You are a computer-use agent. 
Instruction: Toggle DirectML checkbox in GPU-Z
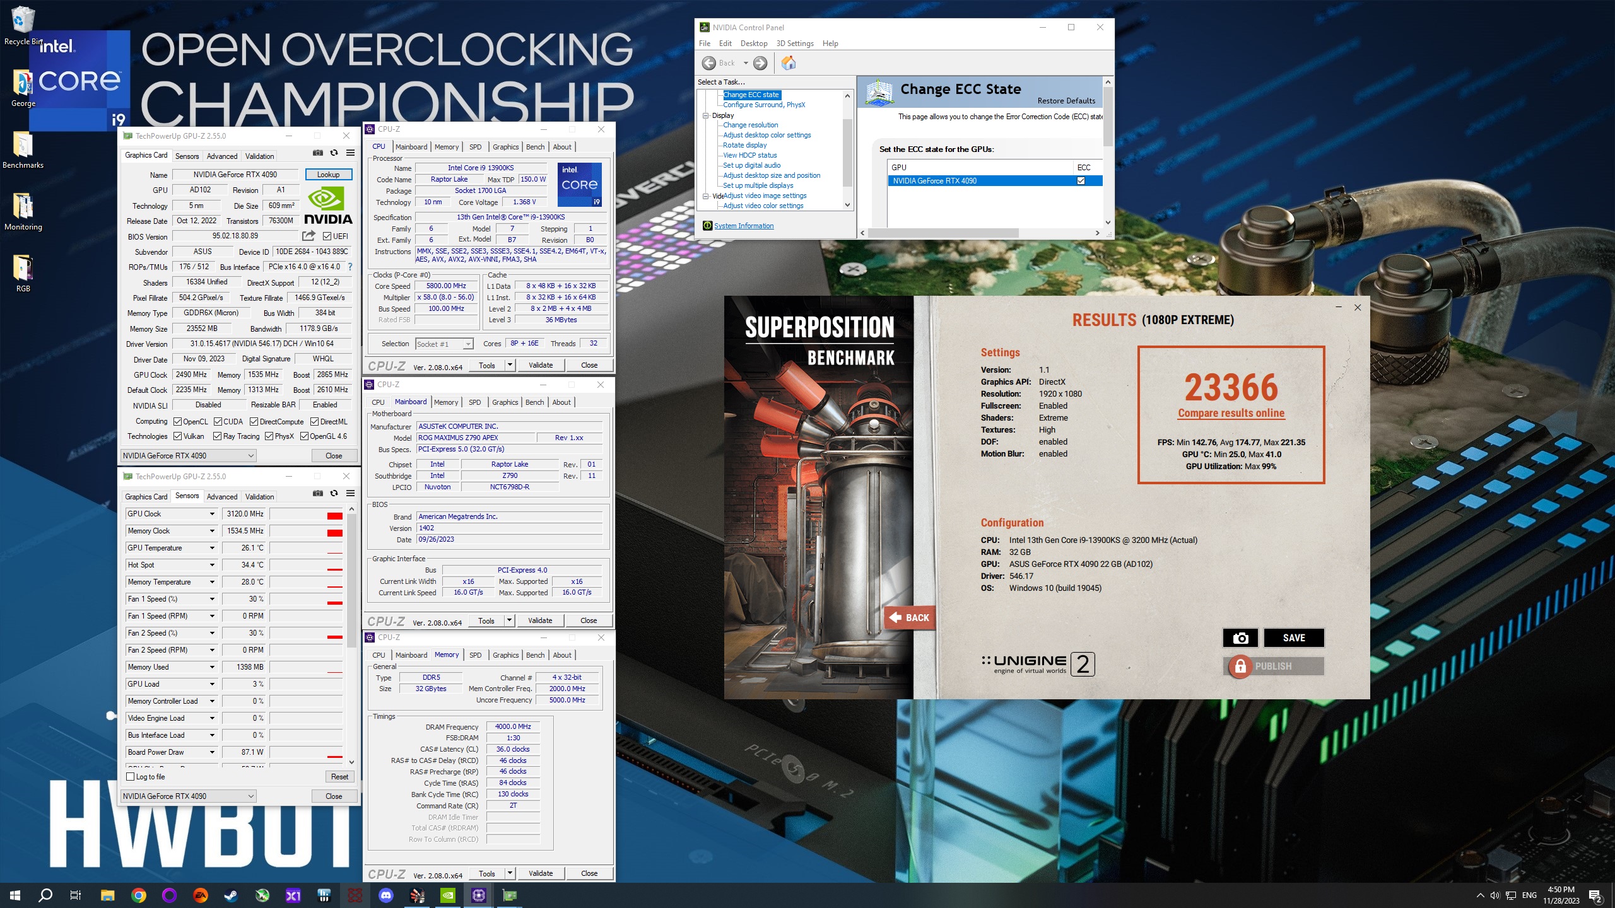[314, 422]
